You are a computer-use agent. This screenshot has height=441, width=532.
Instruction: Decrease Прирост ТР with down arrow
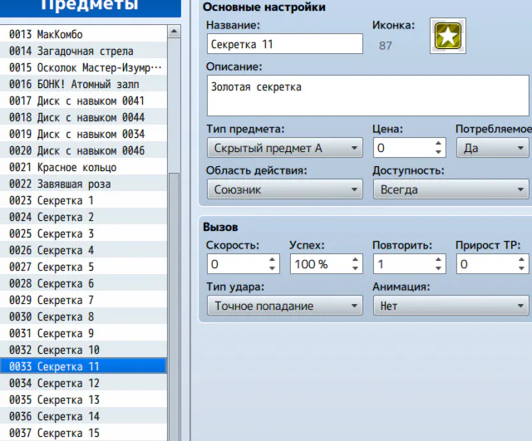click(x=521, y=268)
